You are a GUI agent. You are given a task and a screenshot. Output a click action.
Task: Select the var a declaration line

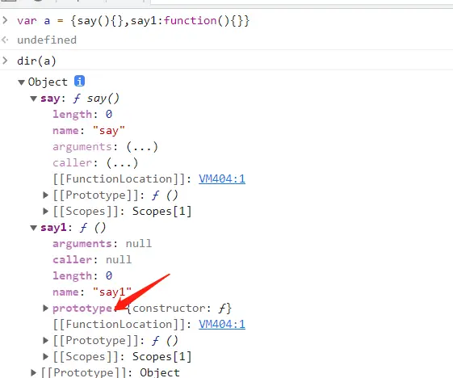tap(133, 21)
